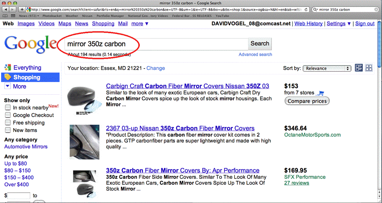The height and width of the screenshot is (203, 382).
Task: Open the Nissan bookmark
Action: tap(87, 16)
